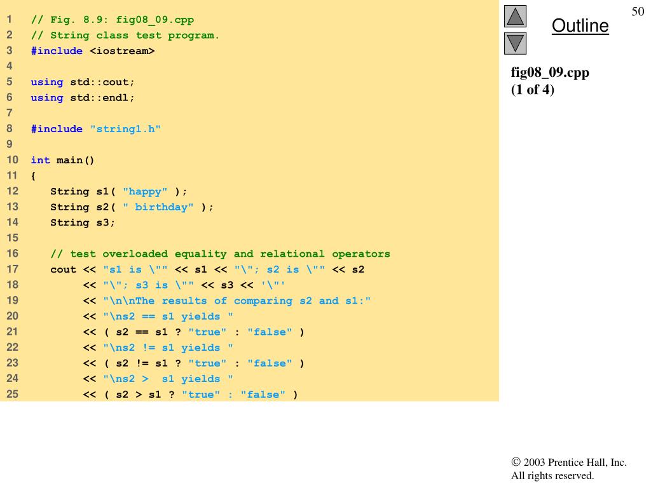Open the Outline link
The width and height of the screenshot is (651, 488).
pyautogui.click(x=580, y=25)
